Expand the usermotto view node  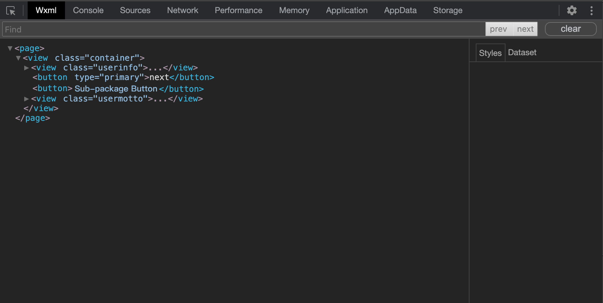[26, 99]
